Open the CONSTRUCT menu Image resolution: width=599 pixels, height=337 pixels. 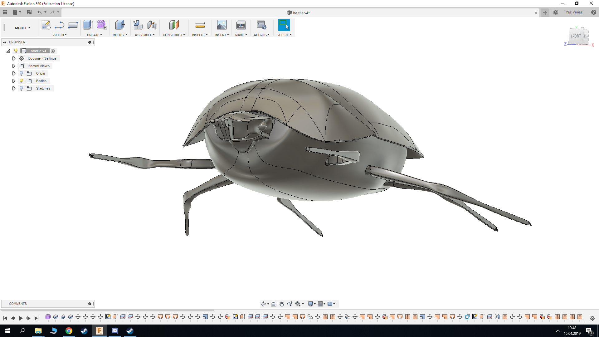(174, 35)
